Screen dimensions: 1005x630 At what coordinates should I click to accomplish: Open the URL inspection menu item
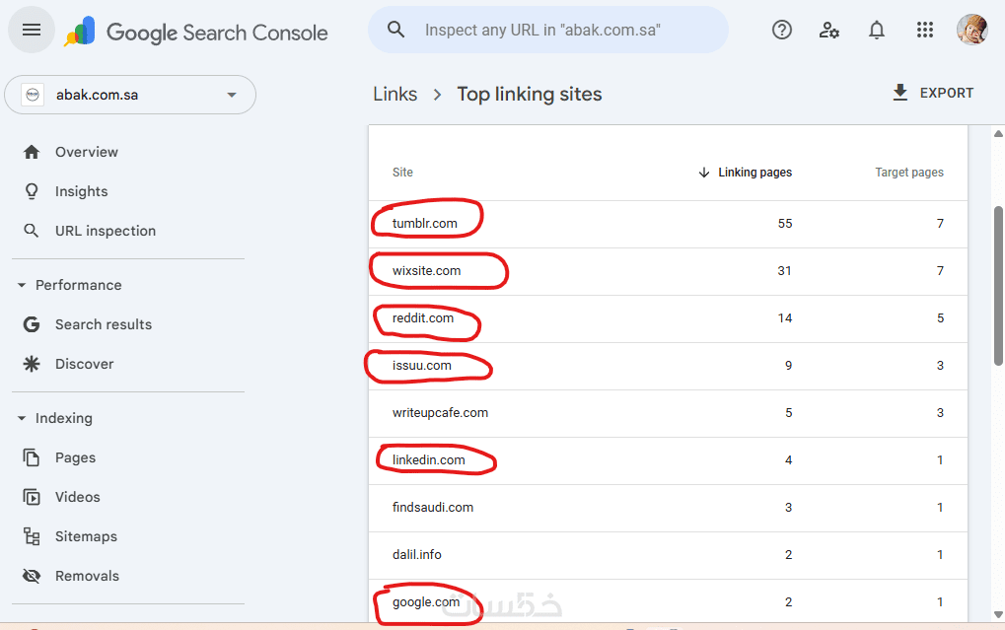tap(105, 231)
